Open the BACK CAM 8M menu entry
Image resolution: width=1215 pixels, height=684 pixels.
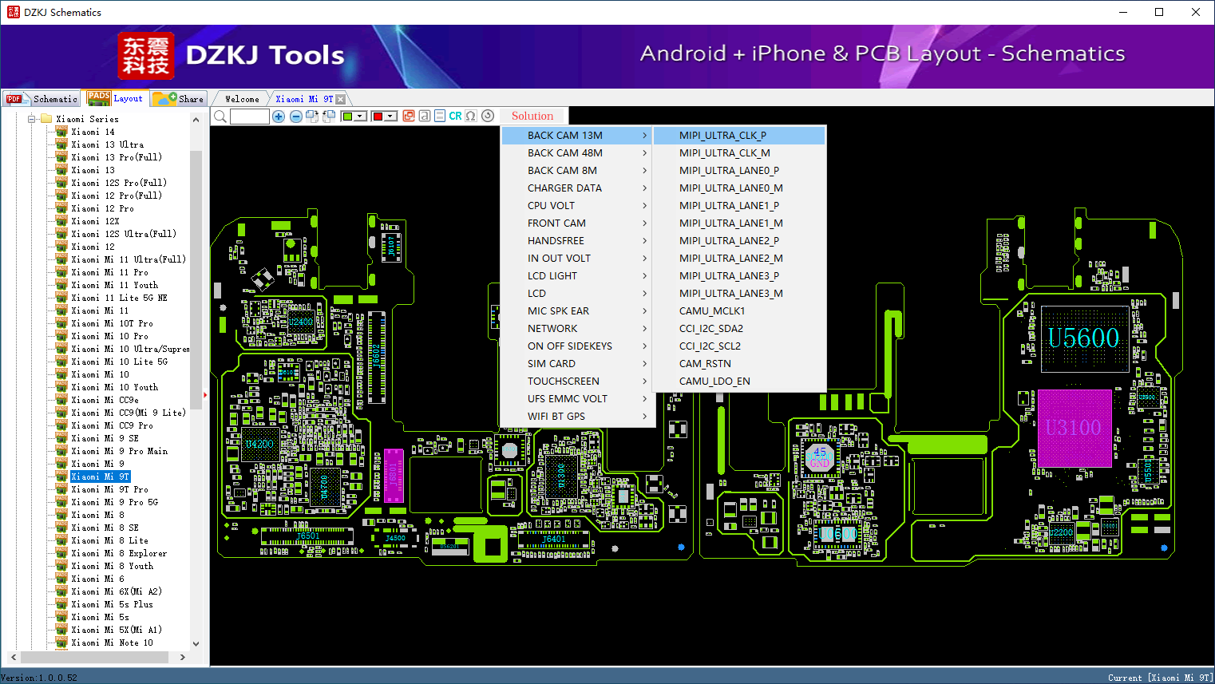click(x=578, y=171)
